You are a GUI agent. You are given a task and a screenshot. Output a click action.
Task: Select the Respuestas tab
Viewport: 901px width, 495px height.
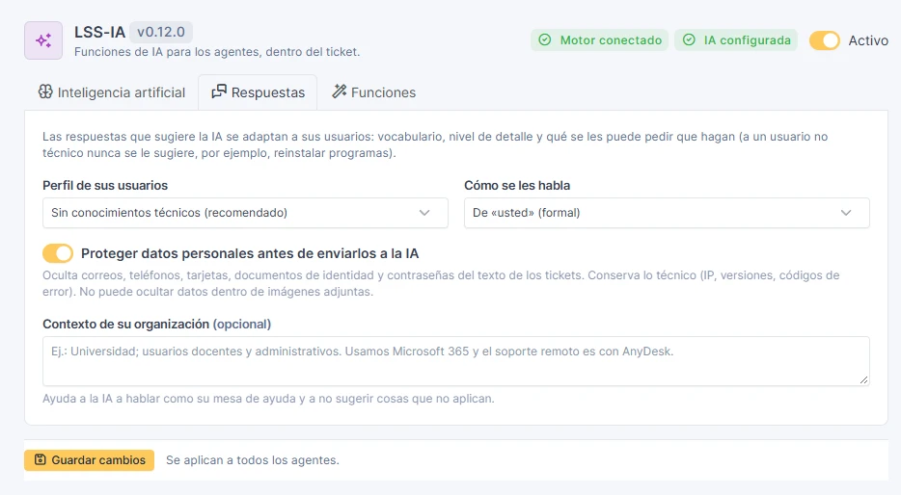258,92
